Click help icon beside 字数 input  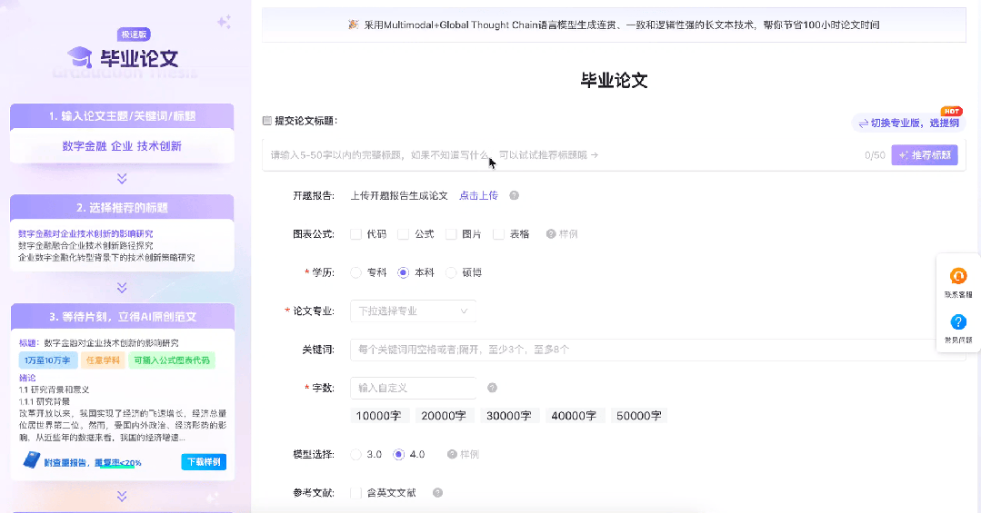point(492,388)
